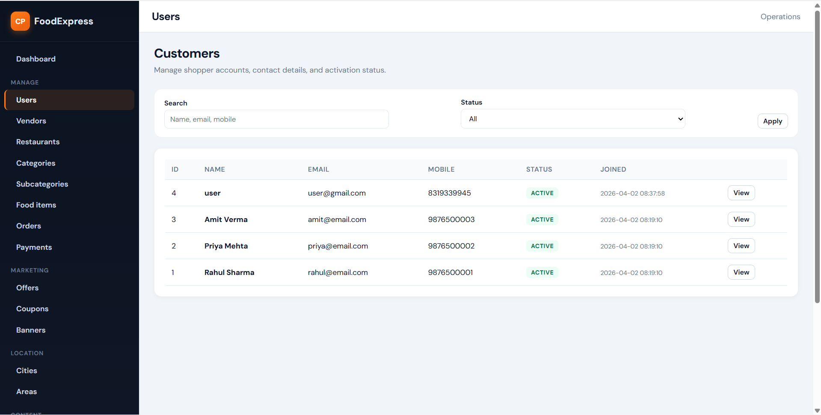View Amit Verma's customer record
Image resolution: width=821 pixels, height=415 pixels.
coord(741,219)
